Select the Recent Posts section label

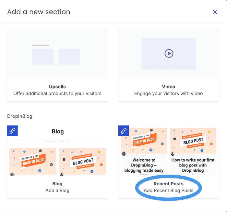(x=168, y=184)
